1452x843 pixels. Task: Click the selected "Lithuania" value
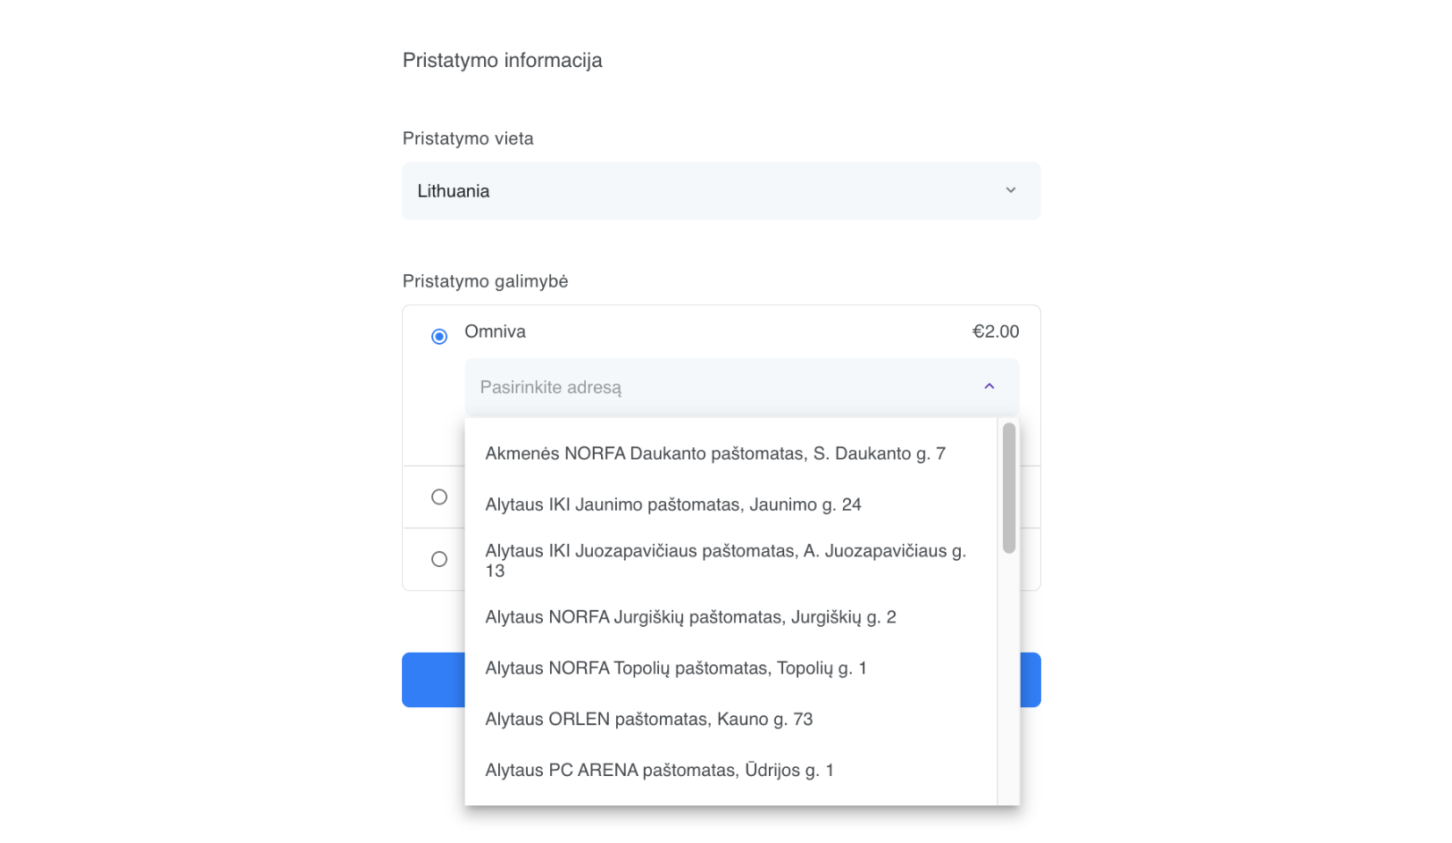[x=453, y=190]
